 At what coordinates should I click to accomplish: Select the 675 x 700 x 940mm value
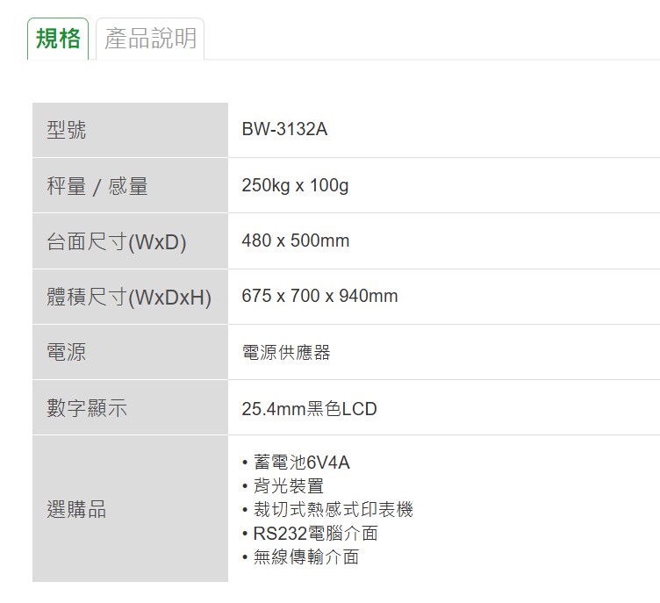coord(319,296)
